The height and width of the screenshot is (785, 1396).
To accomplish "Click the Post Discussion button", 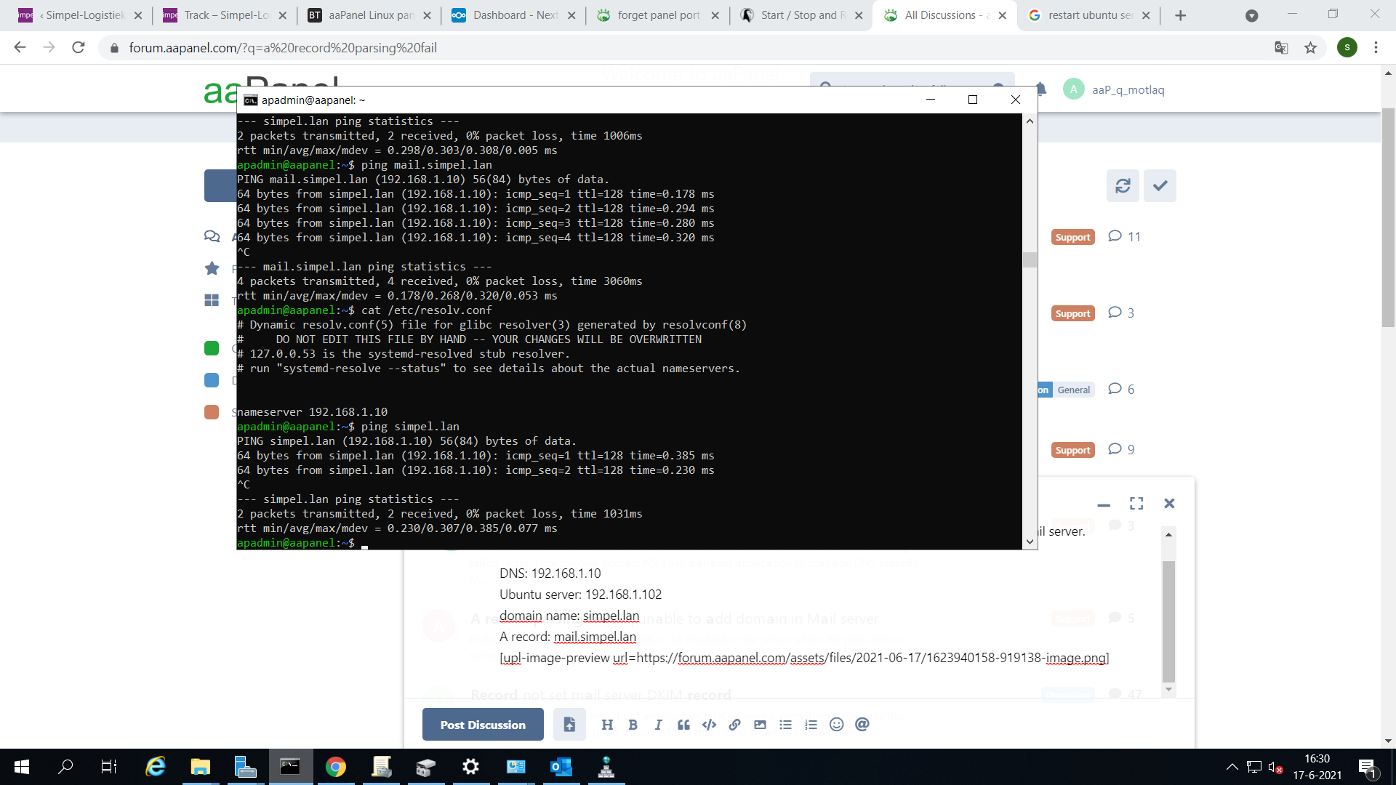I will click(x=483, y=725).
